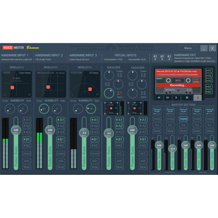Toggle recorder output to A2
218x218 pixels.
209,76
